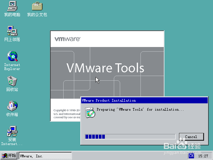Click the VMware Product Installation title bar
Screen dimensions: 213x160
click(x=144, y=100)
